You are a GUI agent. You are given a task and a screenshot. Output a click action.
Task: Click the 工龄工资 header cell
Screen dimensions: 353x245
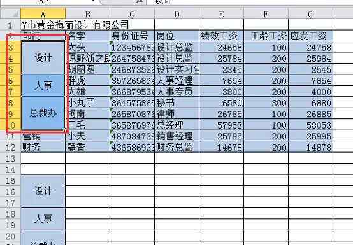click(x=266, y=36)
